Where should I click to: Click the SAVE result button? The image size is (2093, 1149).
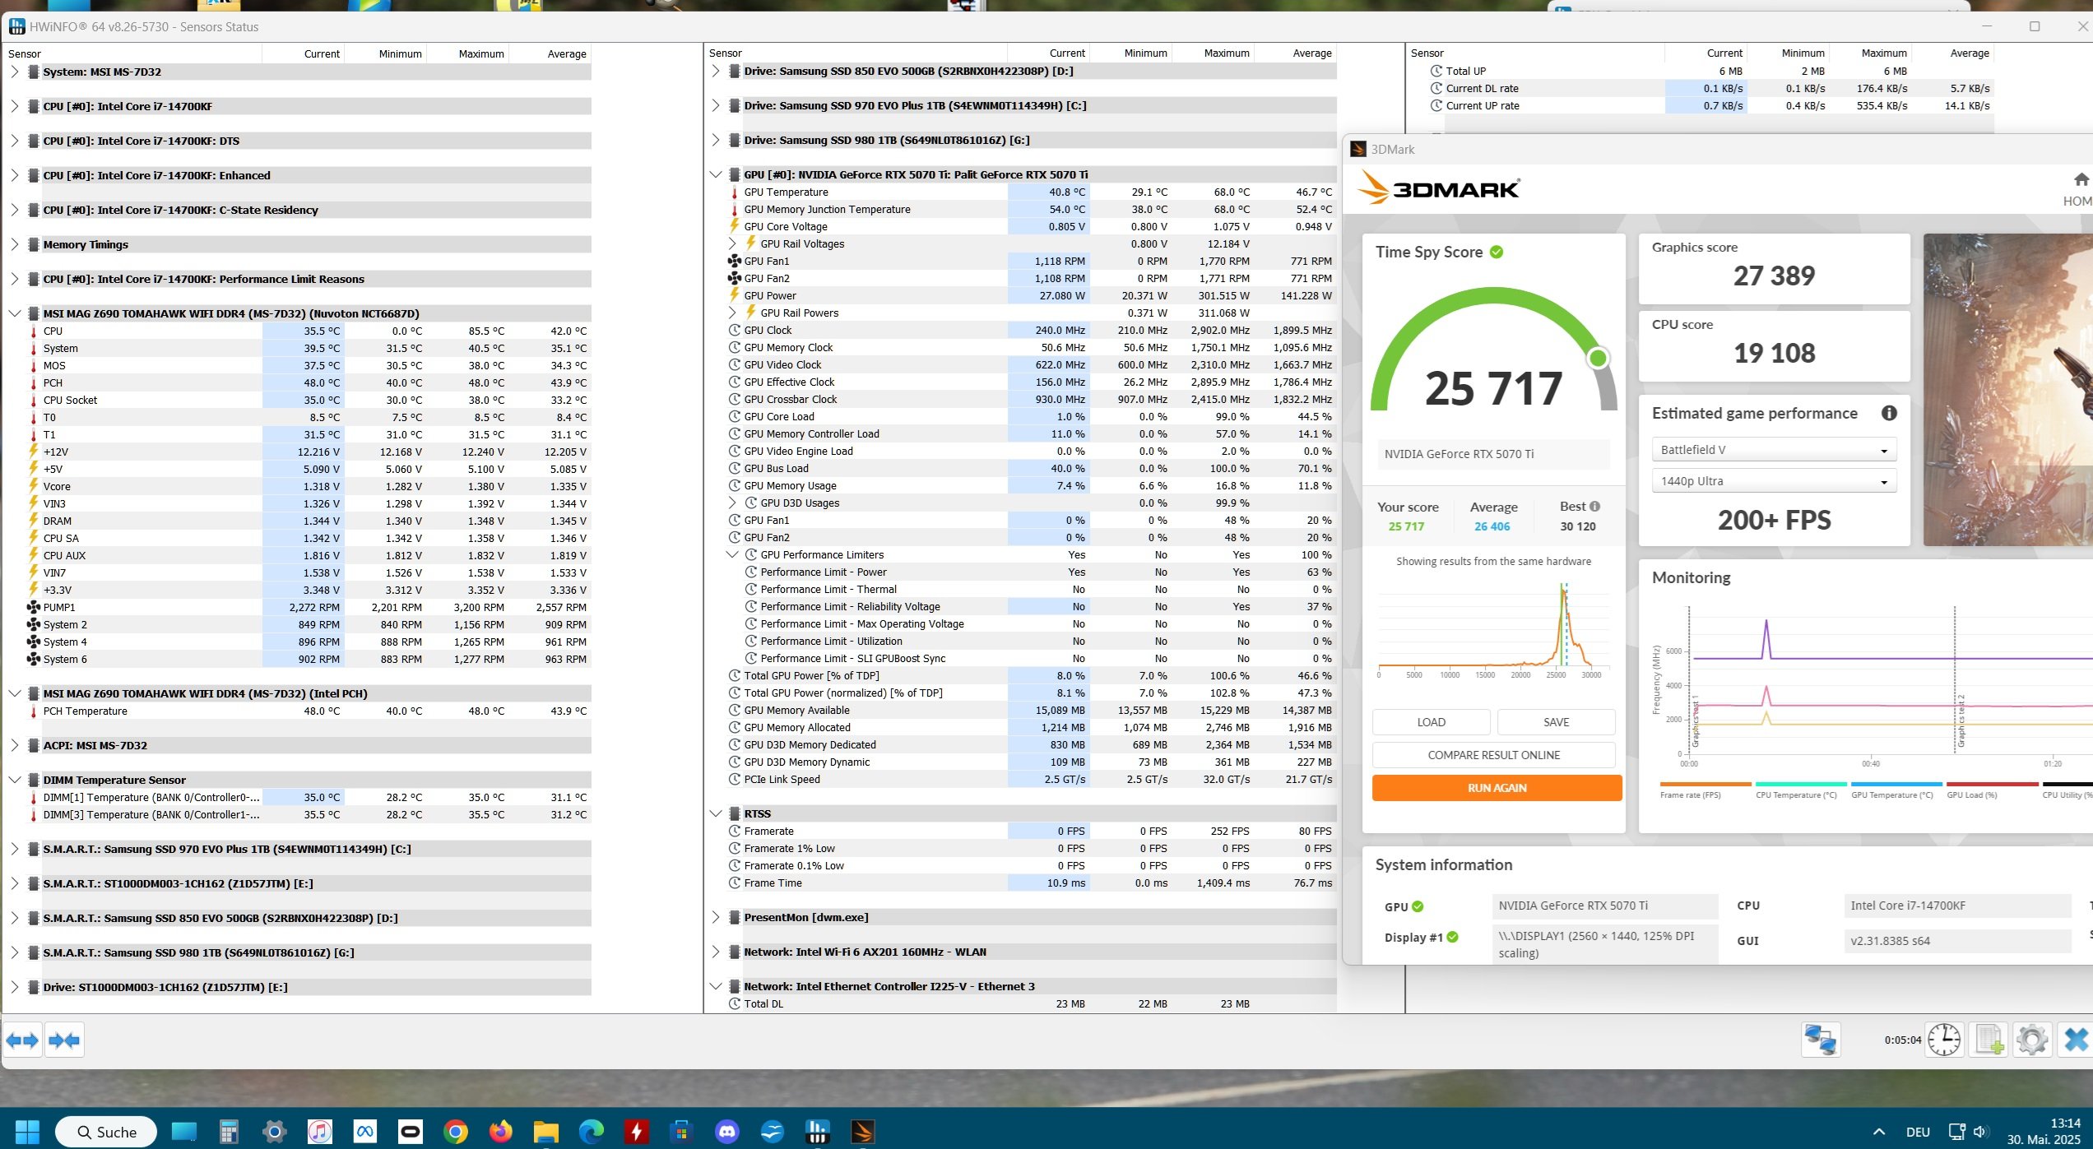(1556, 722)
